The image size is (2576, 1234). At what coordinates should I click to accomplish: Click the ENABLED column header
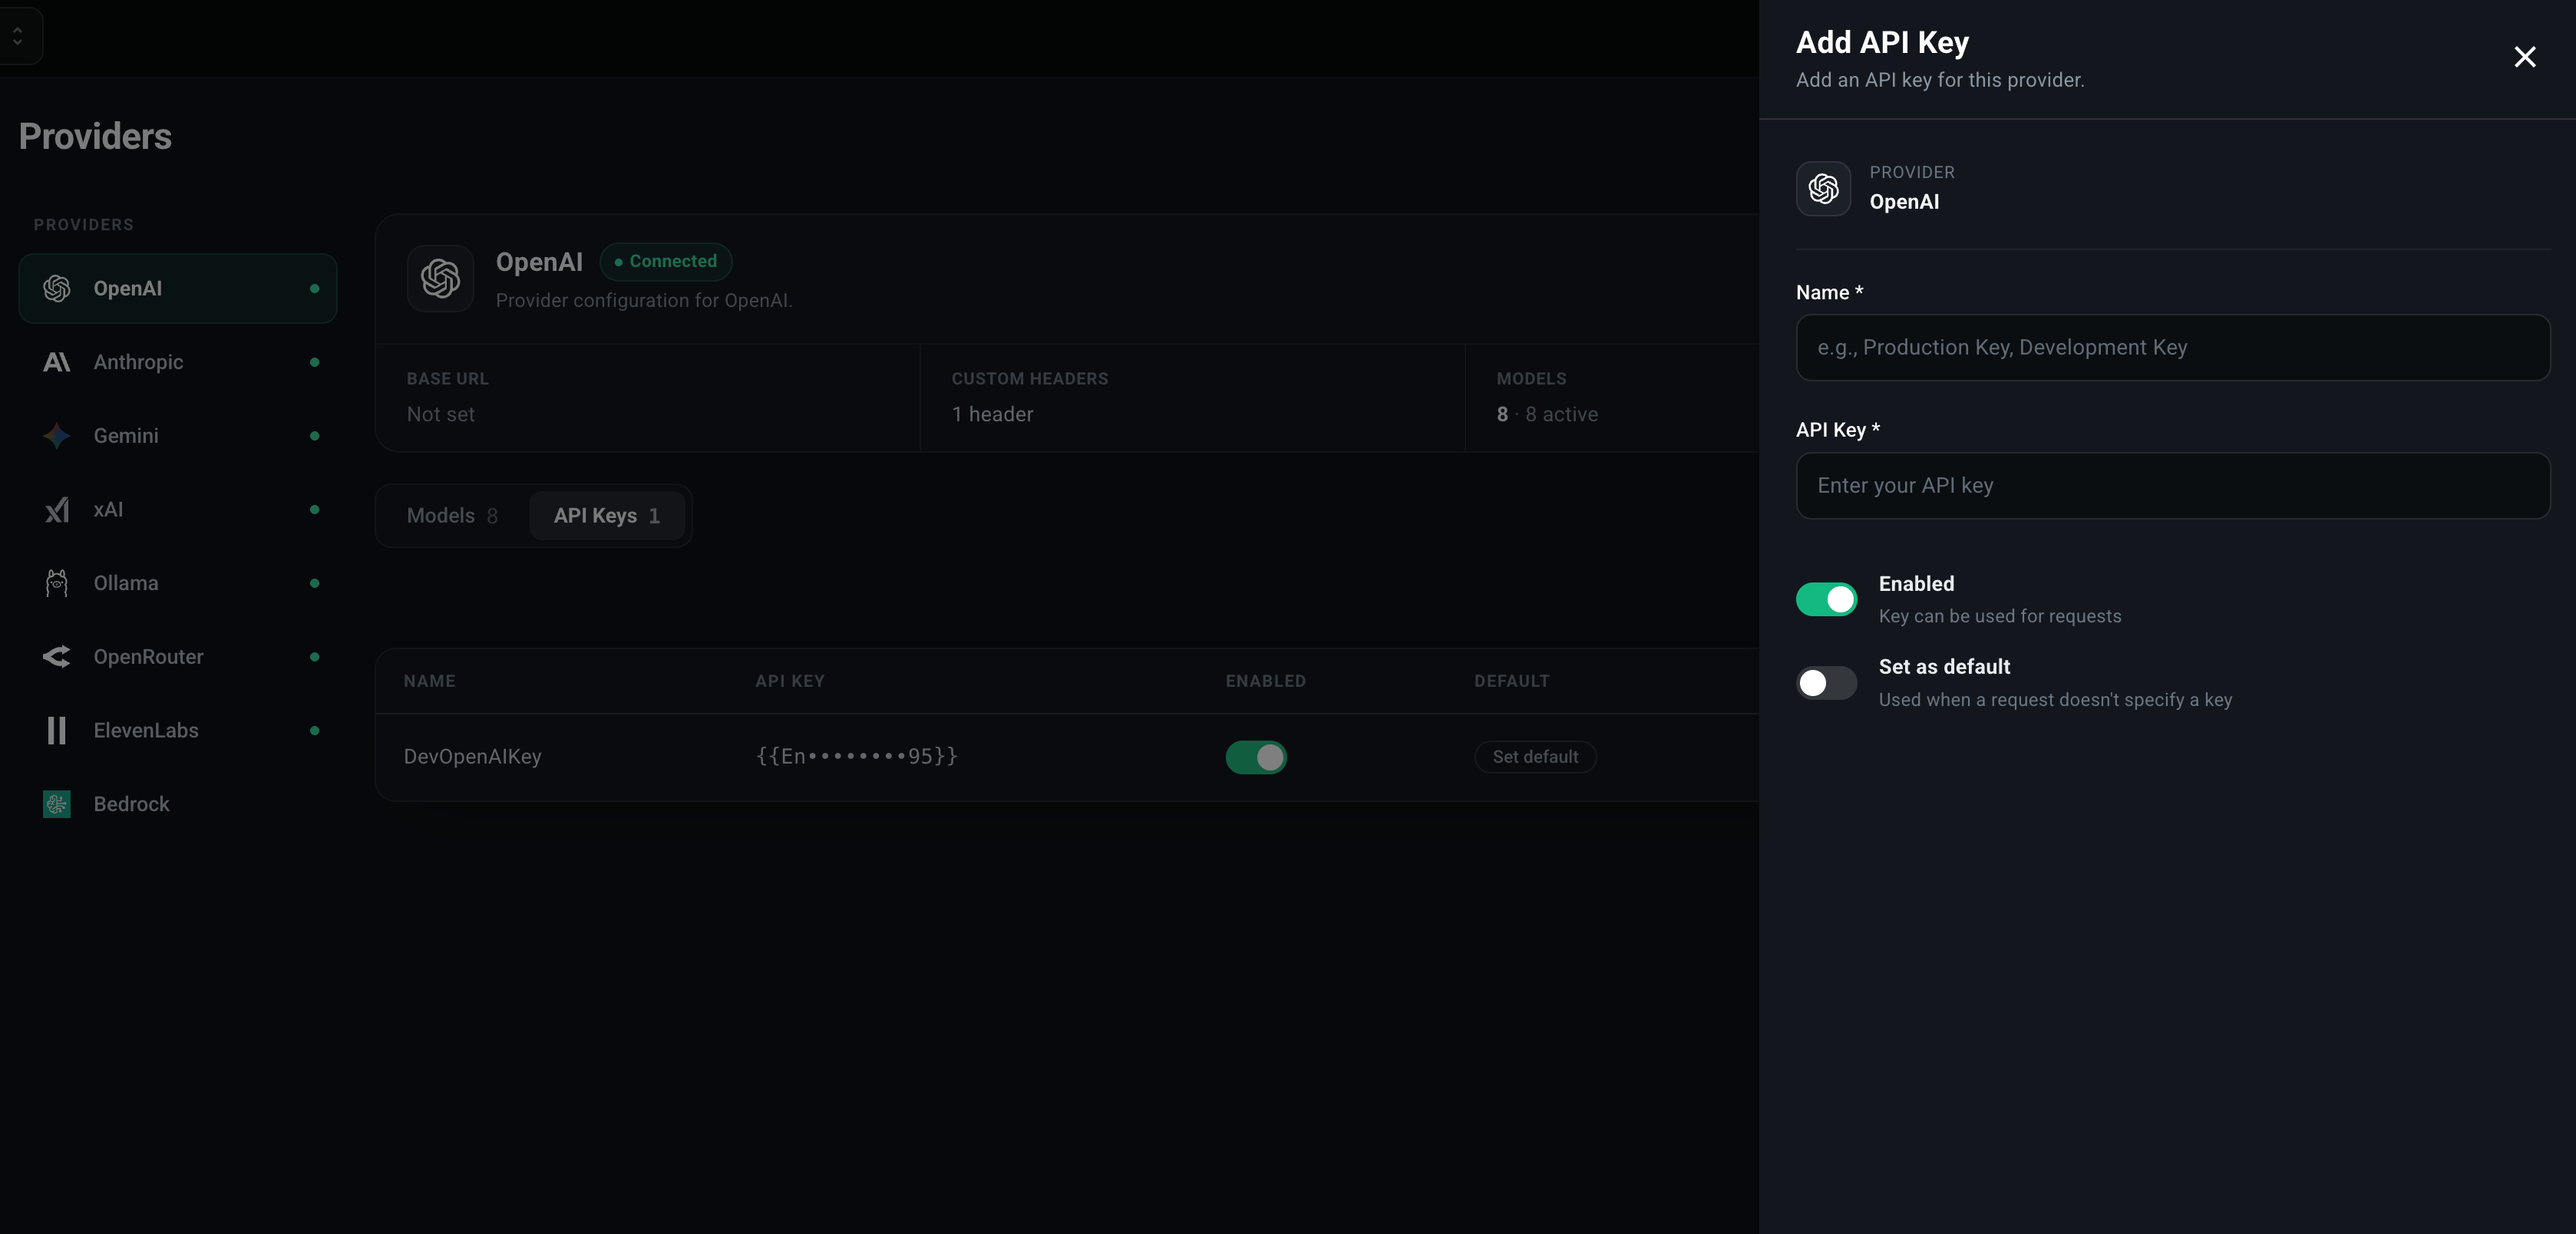[1266, 681]
